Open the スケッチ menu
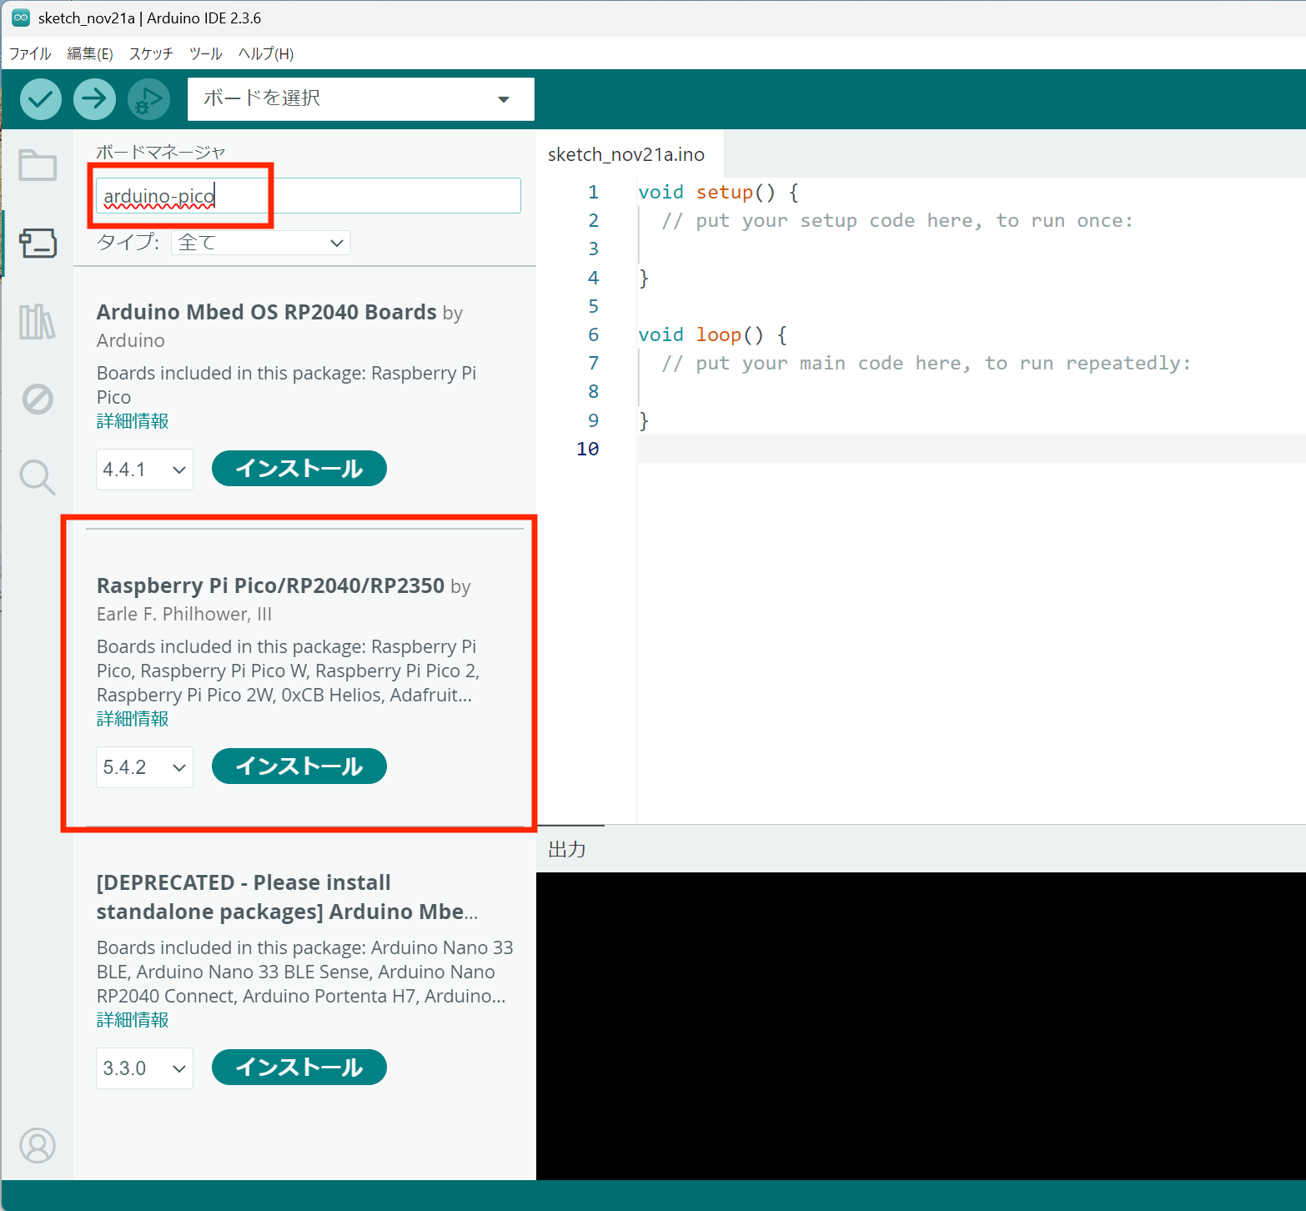Image resolution: width=1306 pixels, height=1211 pixels. (x=151, y=54)
